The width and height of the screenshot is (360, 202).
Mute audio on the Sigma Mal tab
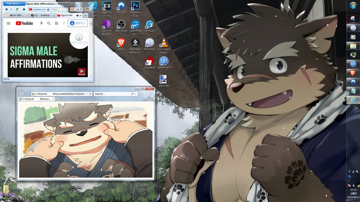[77, 15]
